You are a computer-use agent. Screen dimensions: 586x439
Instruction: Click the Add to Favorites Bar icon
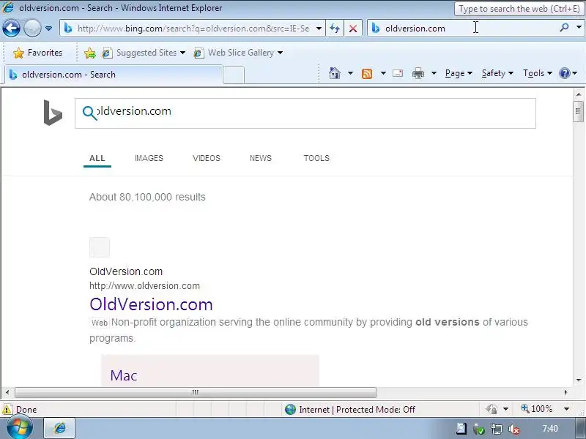(x=90, y=53)
